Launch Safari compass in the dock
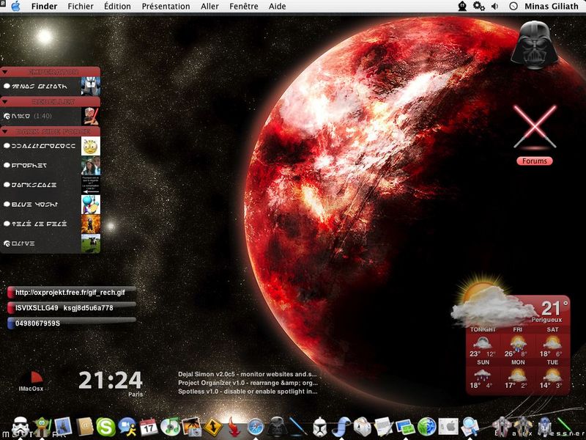The image size is (586, 440). click(x=256, y=427)
